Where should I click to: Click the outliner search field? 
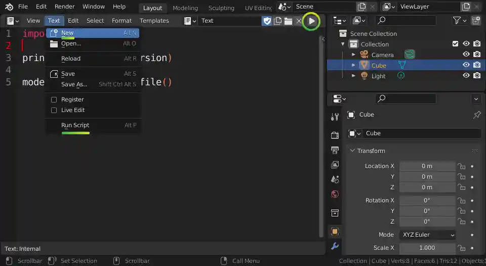tap(406, 21)
